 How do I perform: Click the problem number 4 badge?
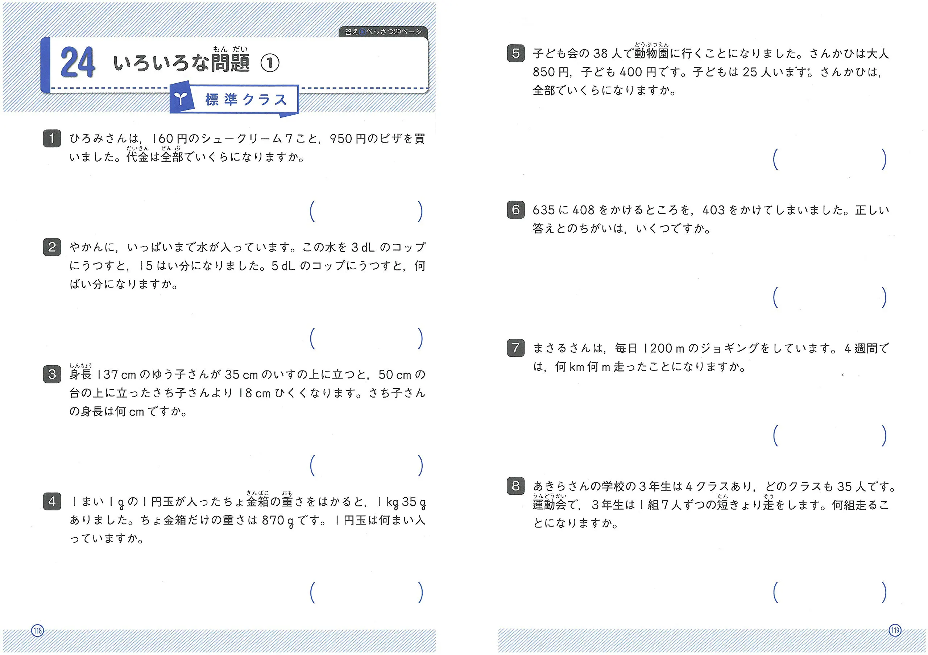tap(52, 501)
